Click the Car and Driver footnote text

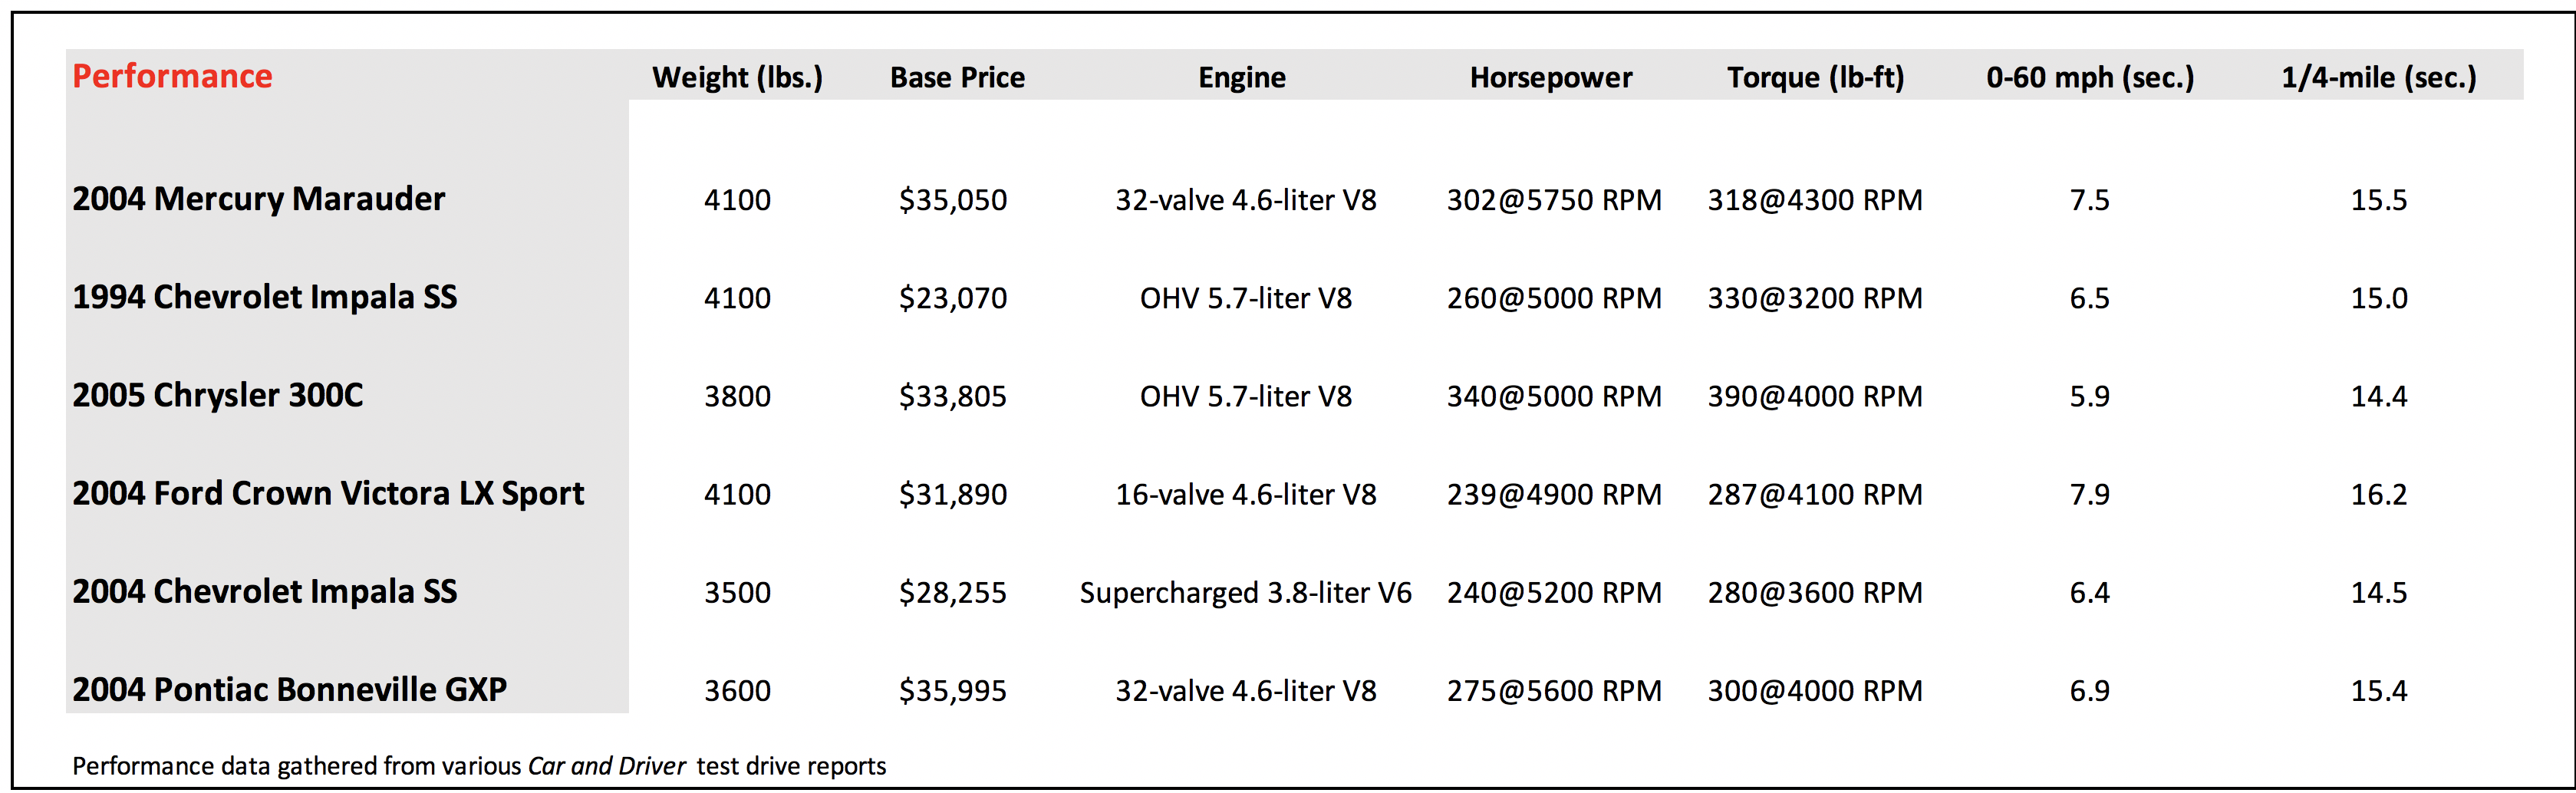[606, 766]
